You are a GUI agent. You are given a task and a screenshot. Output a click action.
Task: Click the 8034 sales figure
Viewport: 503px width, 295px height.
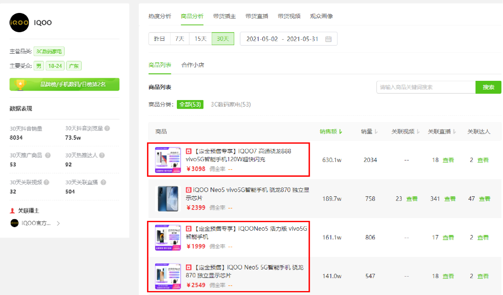click(16, 138)
